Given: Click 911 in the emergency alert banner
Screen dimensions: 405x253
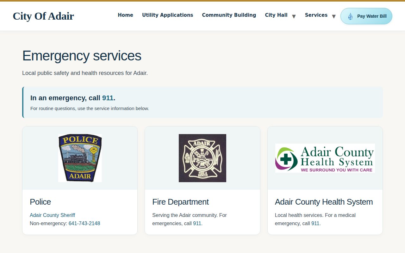Looking at the screenshot, I should tap(108, 98).
